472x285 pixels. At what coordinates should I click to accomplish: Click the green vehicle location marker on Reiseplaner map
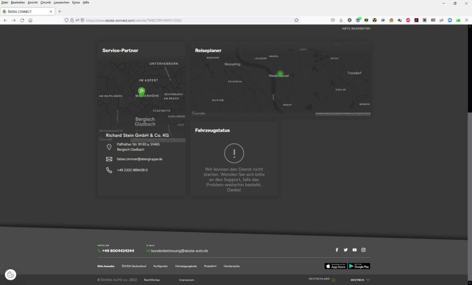click(x=280, y=73)
